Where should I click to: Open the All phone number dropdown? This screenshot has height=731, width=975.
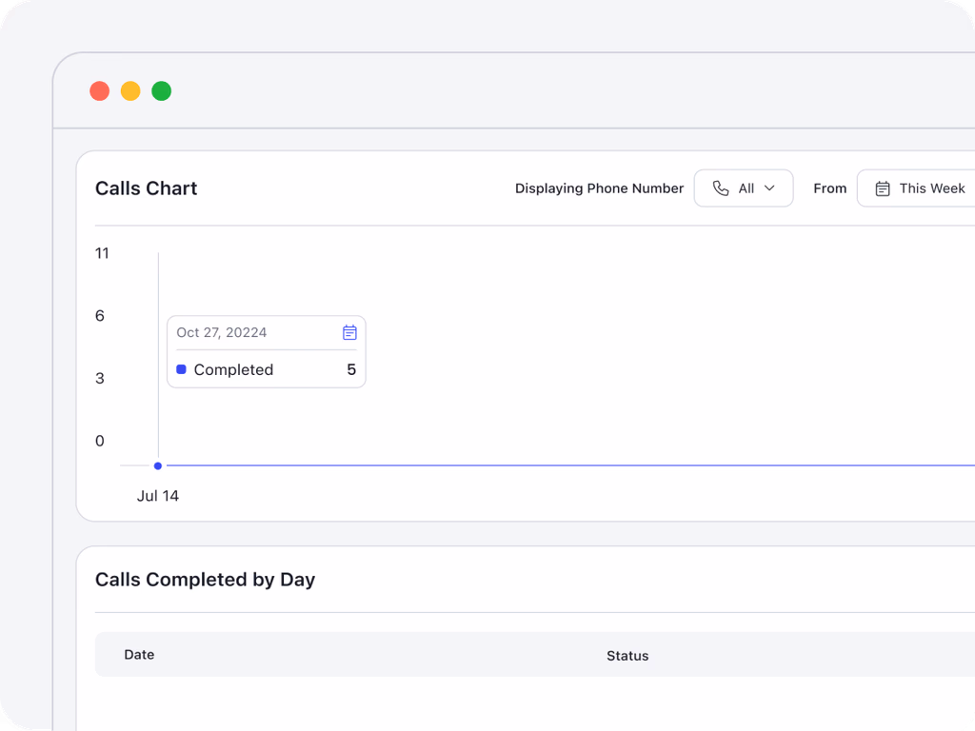[x=744, y=188]
